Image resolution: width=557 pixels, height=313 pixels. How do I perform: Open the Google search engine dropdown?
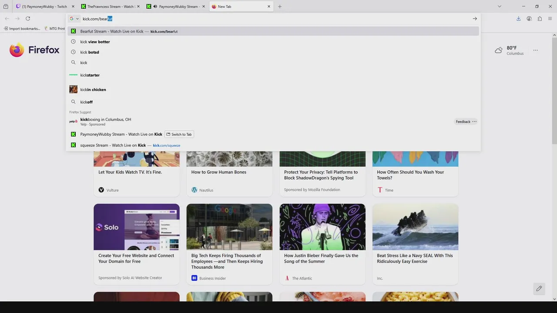(x=74, y=19)
